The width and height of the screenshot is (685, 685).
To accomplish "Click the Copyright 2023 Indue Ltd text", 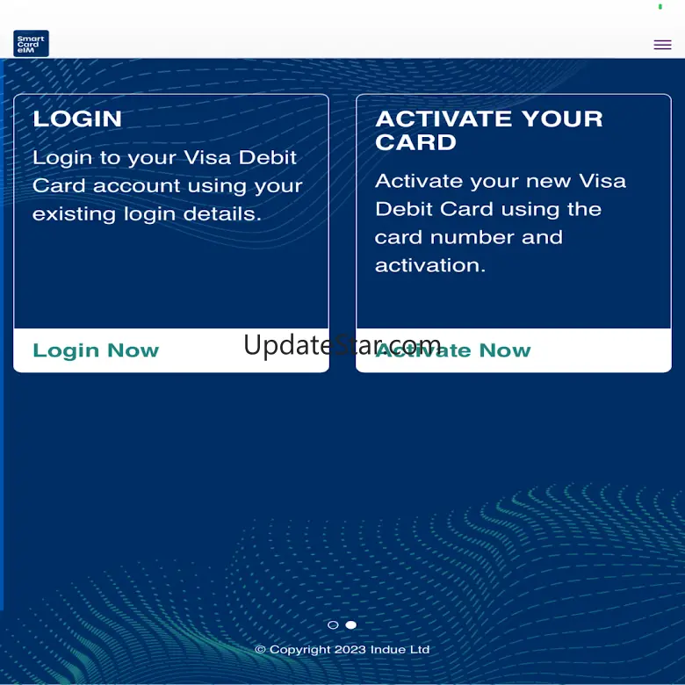I will (x=342, y=650).
